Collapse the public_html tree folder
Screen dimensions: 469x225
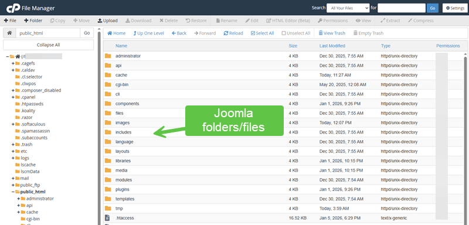coord(13,192)
